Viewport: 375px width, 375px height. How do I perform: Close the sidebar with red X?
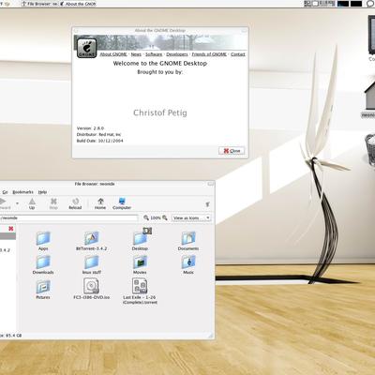click(x=11, y=229)
